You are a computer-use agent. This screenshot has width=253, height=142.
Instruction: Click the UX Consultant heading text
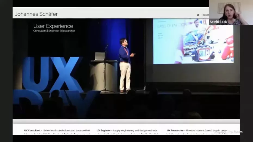pyautogui.click(x=32, y=131)
